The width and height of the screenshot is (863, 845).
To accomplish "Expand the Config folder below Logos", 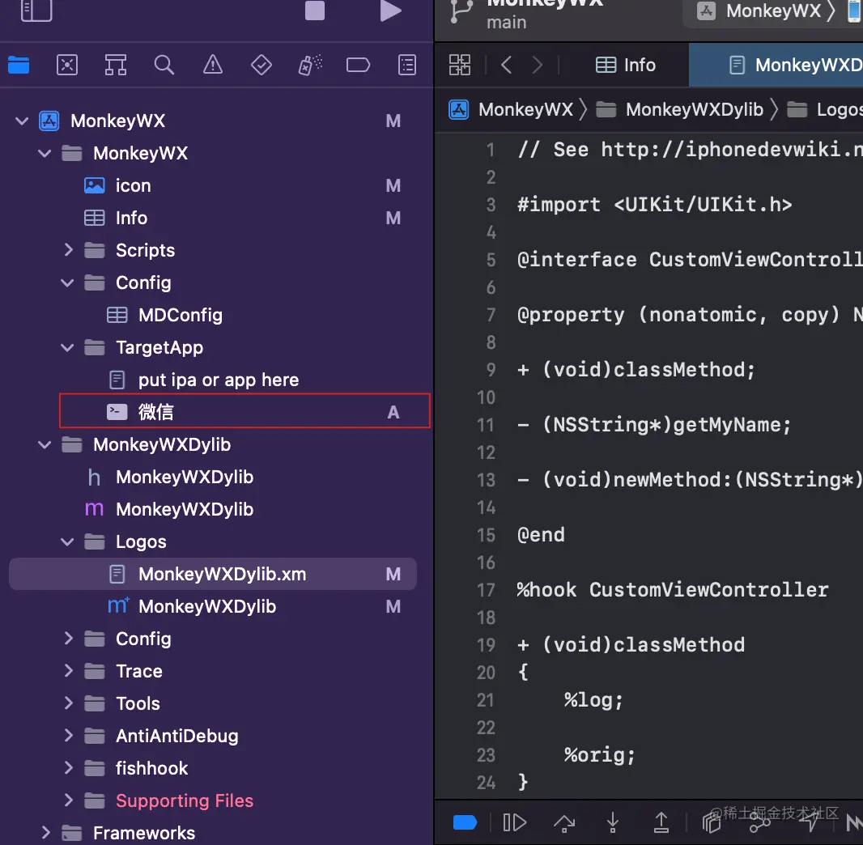I will pyautogui.click(x=68, y=639).
